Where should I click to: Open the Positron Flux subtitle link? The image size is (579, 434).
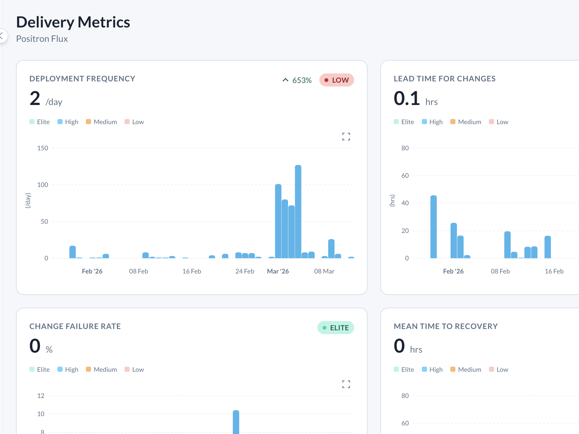[x=42, y=39]
